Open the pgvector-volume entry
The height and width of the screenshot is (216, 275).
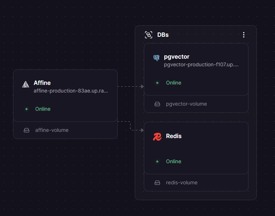pos(196,104)
